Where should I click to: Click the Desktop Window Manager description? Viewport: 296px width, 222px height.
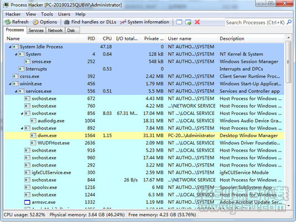(x=249, y=135)
